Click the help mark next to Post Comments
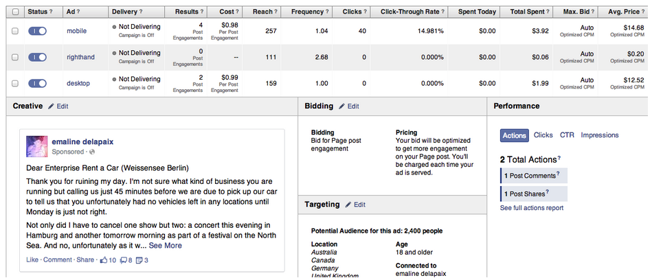The height and width of the screenshot is (278, 652). [x=558, y=174]
